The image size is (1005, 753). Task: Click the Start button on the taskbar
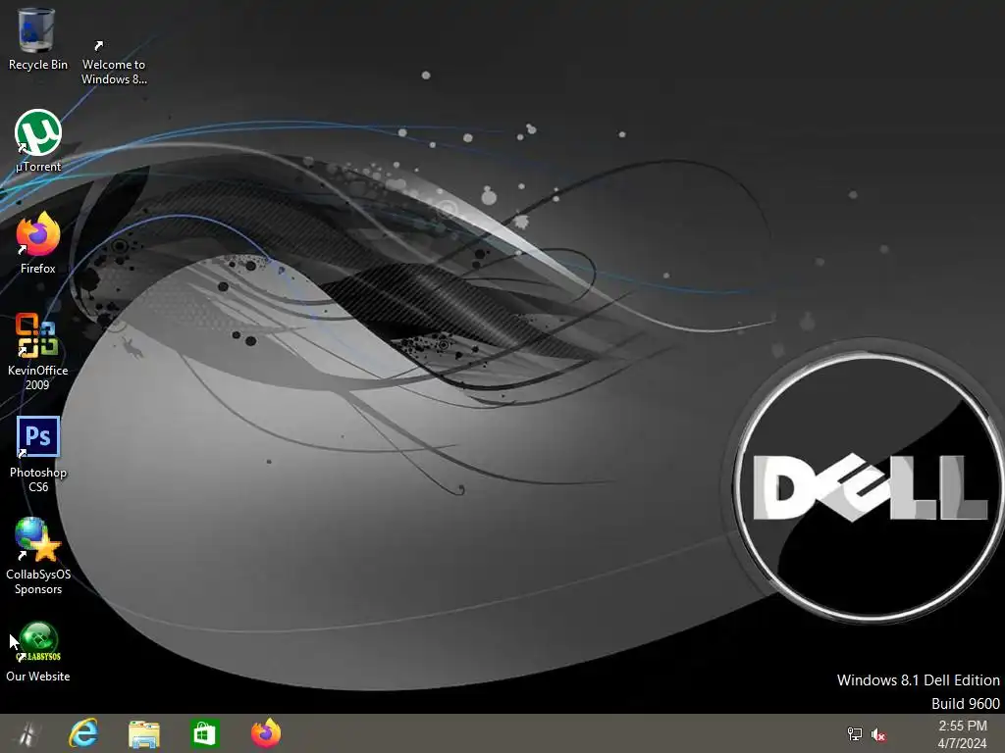[26, 733]
